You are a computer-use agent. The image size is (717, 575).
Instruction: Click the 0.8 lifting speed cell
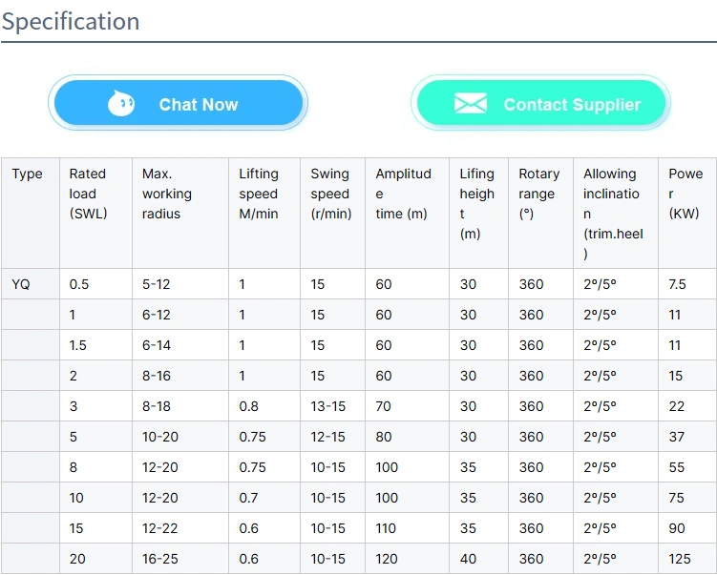pos(248,406)
